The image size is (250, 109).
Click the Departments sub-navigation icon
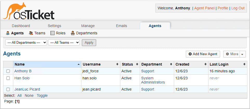(73, 33)
